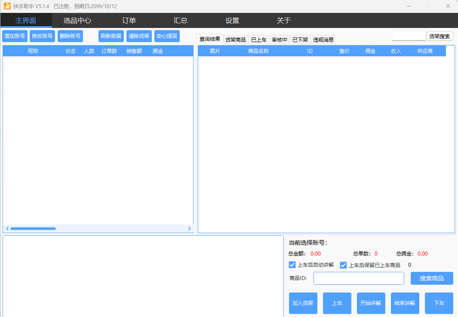Click the right scroll arrow of account list
This screenshot has width=458, height=317.
(x=189, y=229)
